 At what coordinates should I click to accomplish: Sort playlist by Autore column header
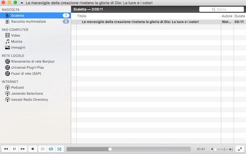pyautogui.click(x=227, y=16)
